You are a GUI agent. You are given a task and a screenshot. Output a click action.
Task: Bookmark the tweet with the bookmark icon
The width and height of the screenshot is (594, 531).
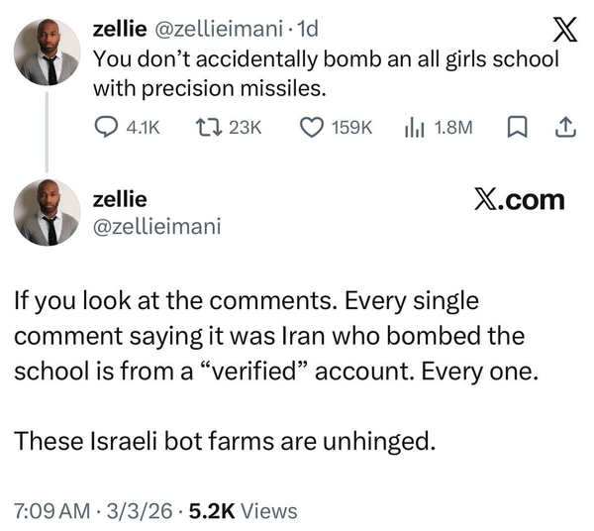pyautogui.click(x=517, y=128)
